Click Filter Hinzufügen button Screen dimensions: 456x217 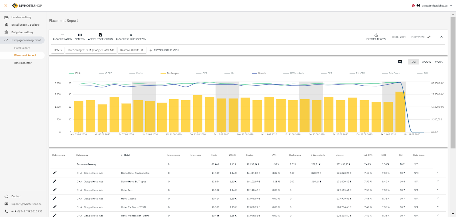(164, 50)
